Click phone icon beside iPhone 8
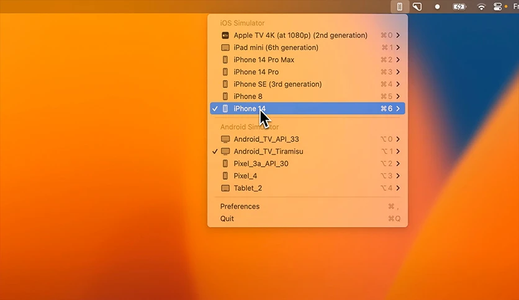Screen dimensions: 519x300 tap(225, 97)
